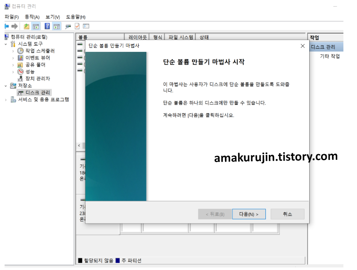
Task: Select 장치 관리자 in the tree
Action: 38,79
